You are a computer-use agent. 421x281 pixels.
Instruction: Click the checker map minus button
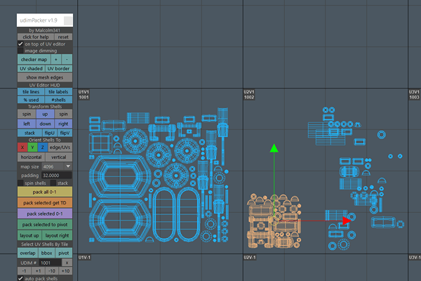tap(67, 60)
